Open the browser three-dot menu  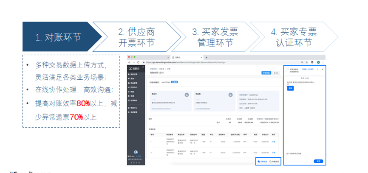[x=323, y=62]
